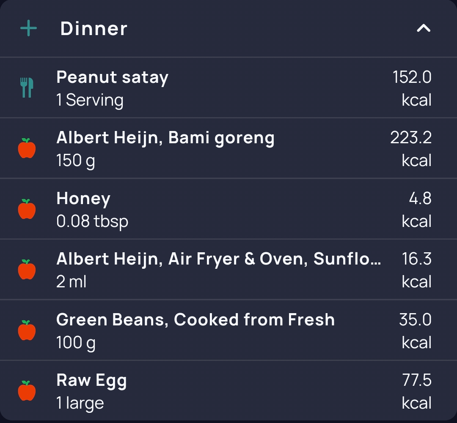The width and height of the screenshot is (457, 423).
Task: Click the 100 g amount under Green Beans
Action: tap(76, 343)
